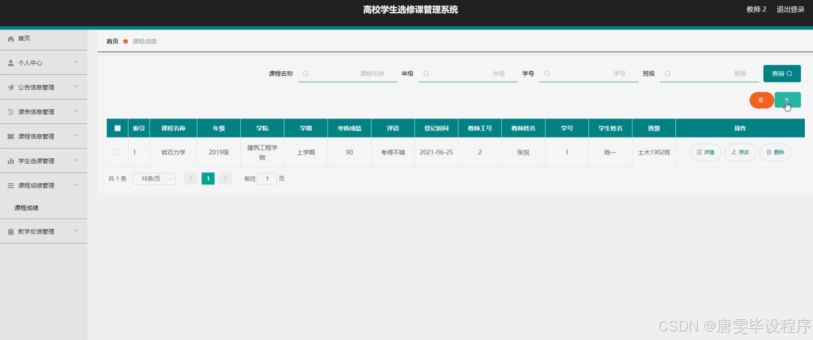This screenshot has width=813, height=340.
Task: Click the 查询 search button
Action: pos(782,74)
